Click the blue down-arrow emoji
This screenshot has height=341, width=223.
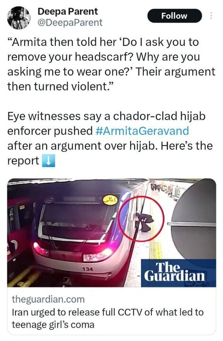pos(48,161)
